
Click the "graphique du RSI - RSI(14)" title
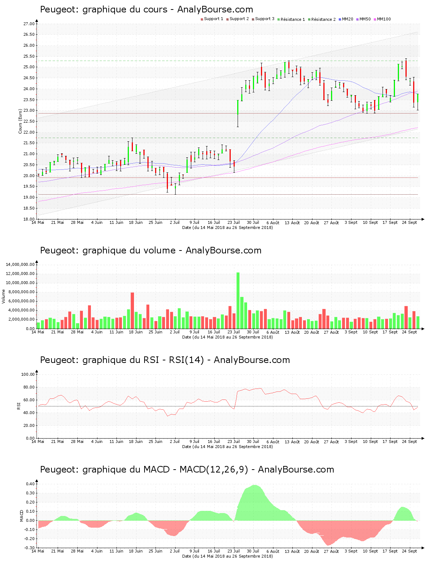pos(143,360)
